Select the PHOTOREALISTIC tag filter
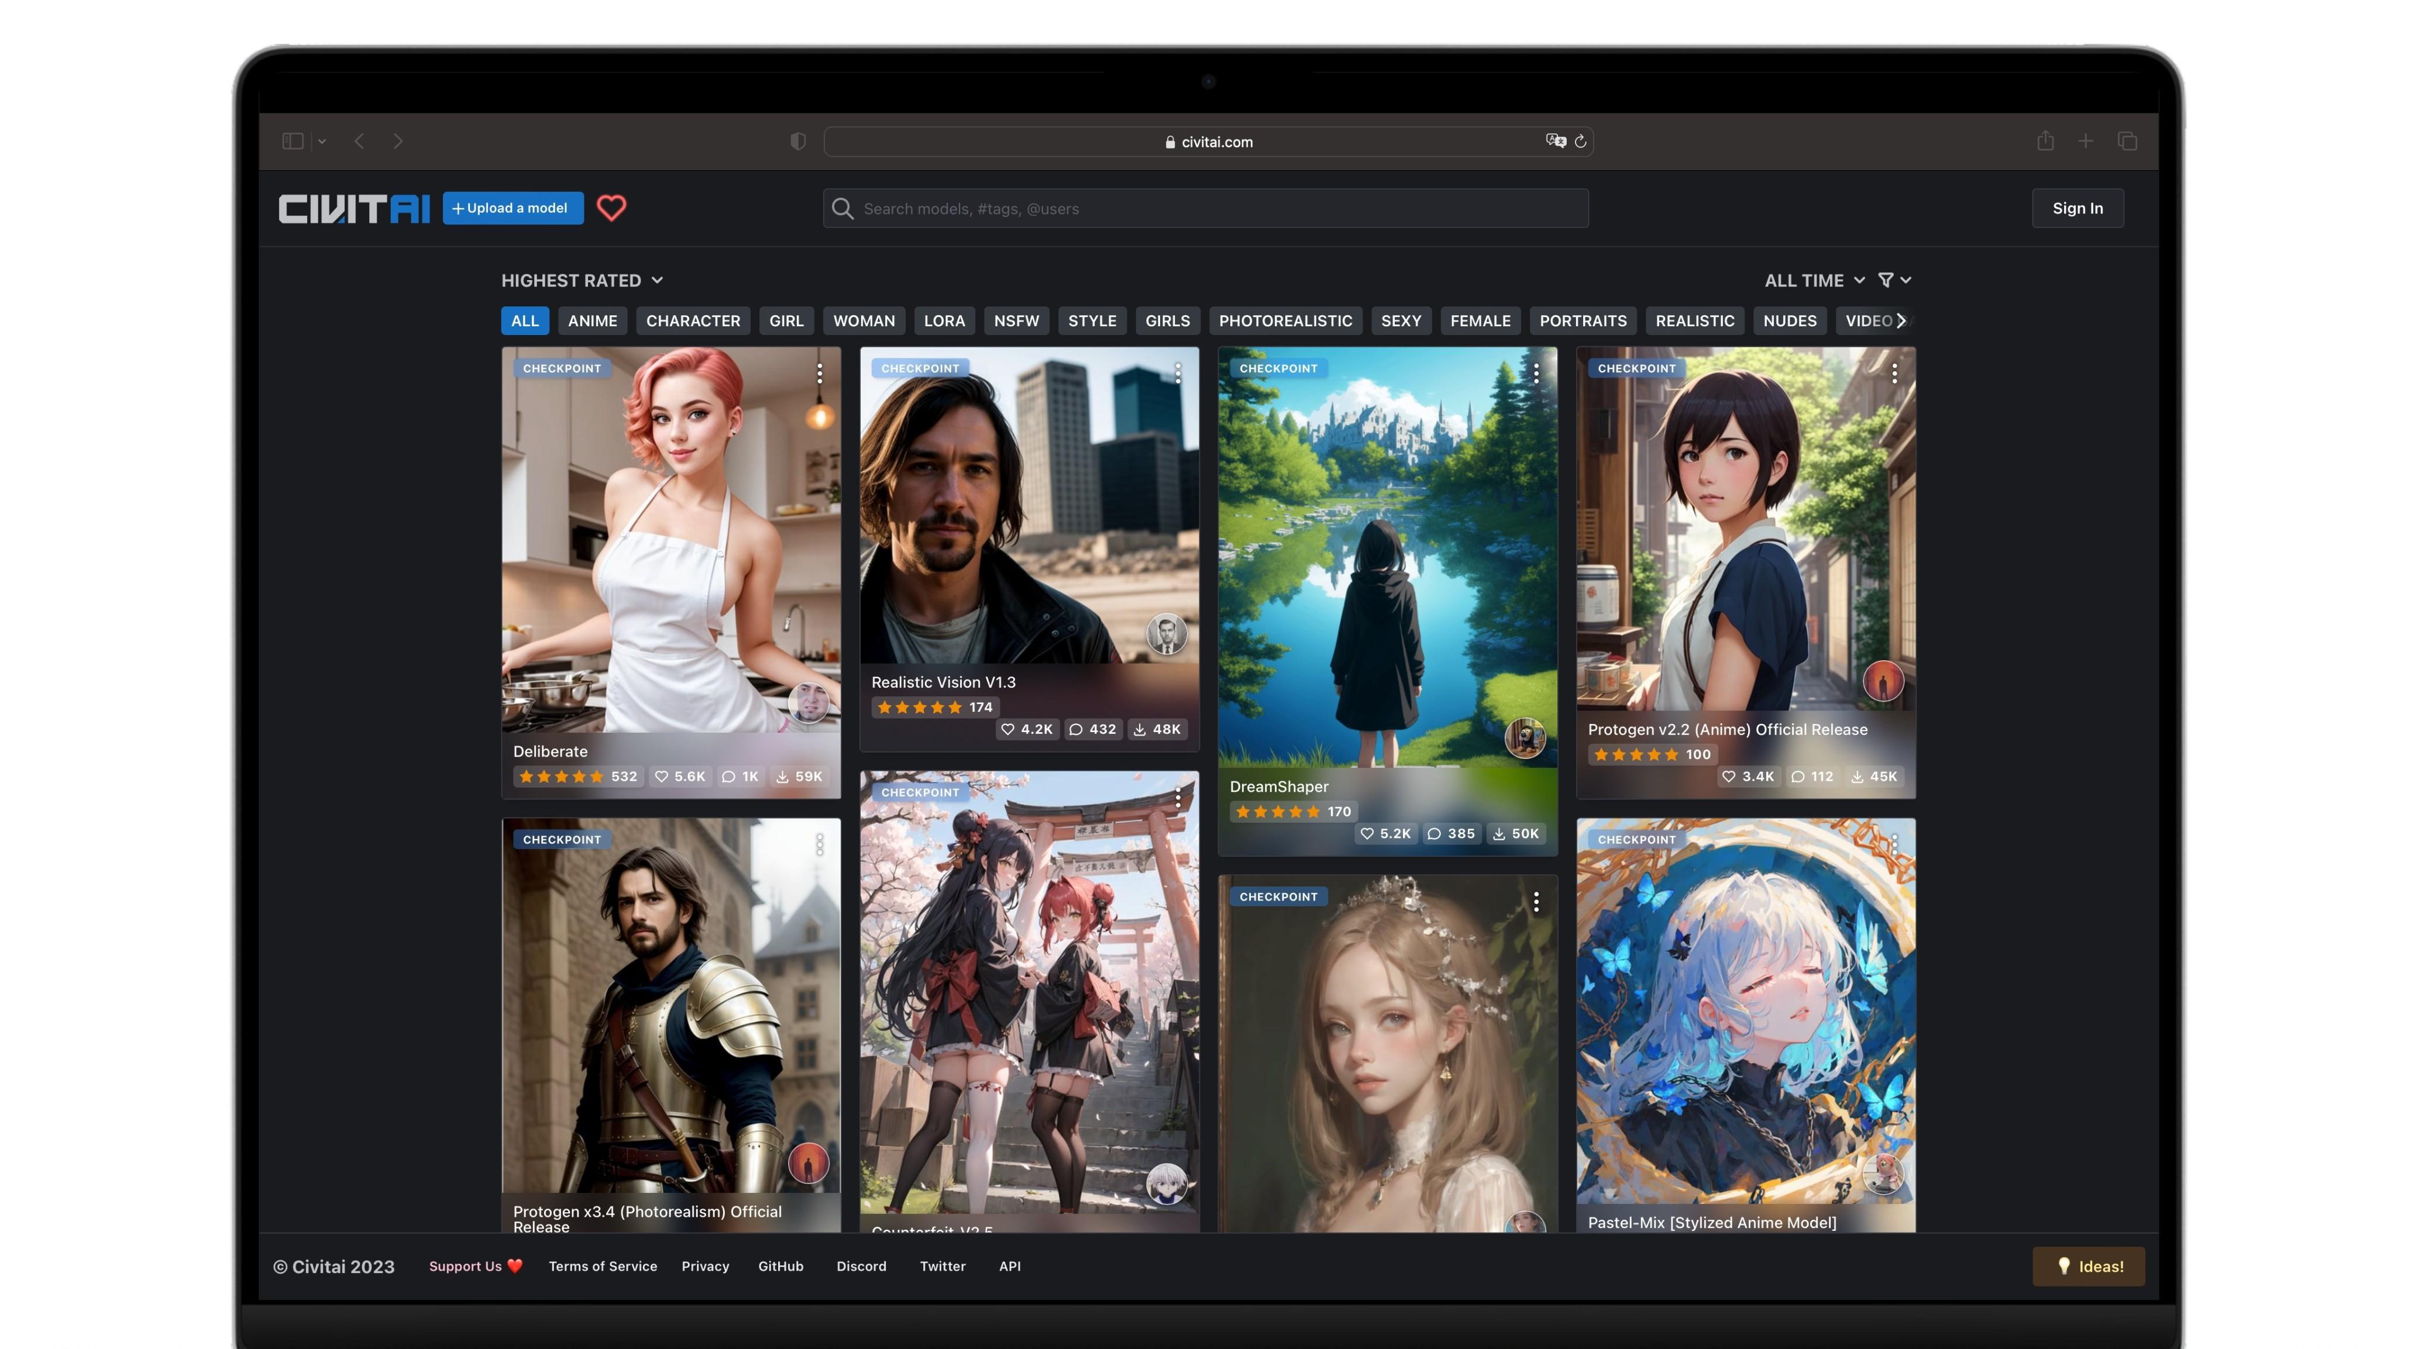 pyautogui.click(x=1285, y=321)
